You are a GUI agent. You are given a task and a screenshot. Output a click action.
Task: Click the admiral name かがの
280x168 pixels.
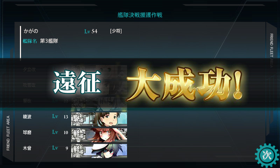pos(31,31)
